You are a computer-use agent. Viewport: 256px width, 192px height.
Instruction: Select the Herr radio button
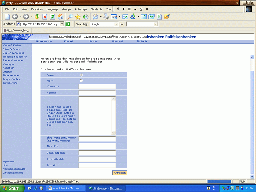click(81, 81)
